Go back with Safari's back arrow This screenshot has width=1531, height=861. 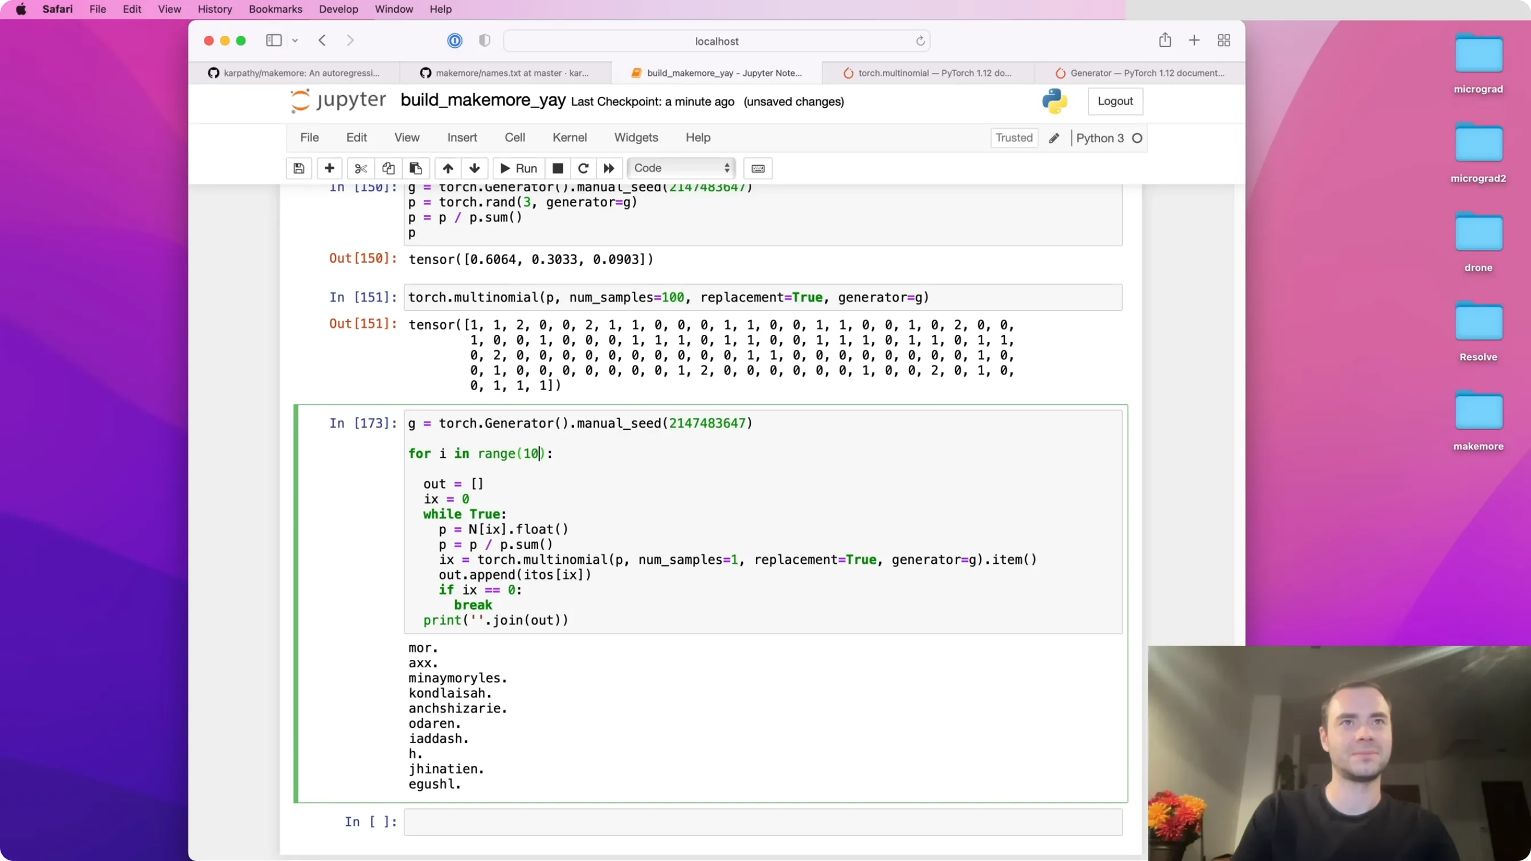pos(322,40)
